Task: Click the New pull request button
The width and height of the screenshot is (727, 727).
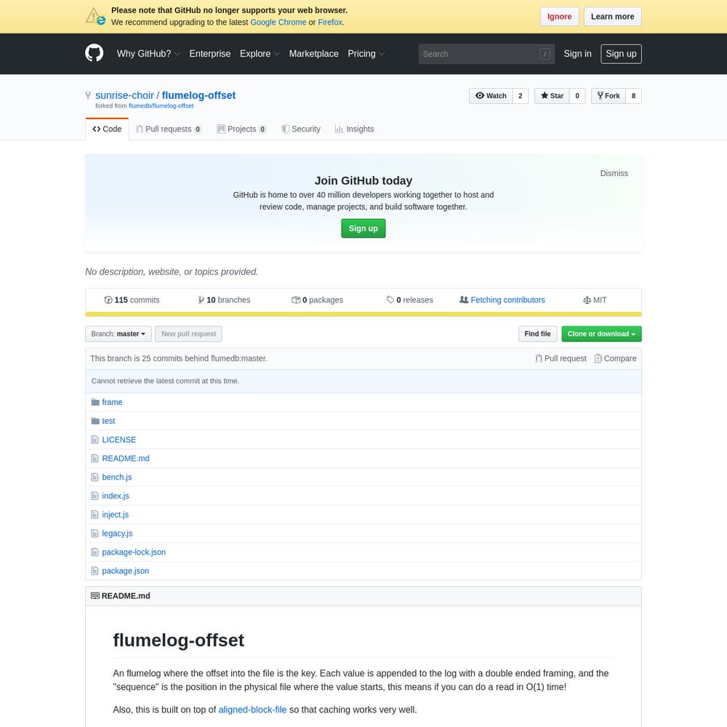Action: click(188, 334)
